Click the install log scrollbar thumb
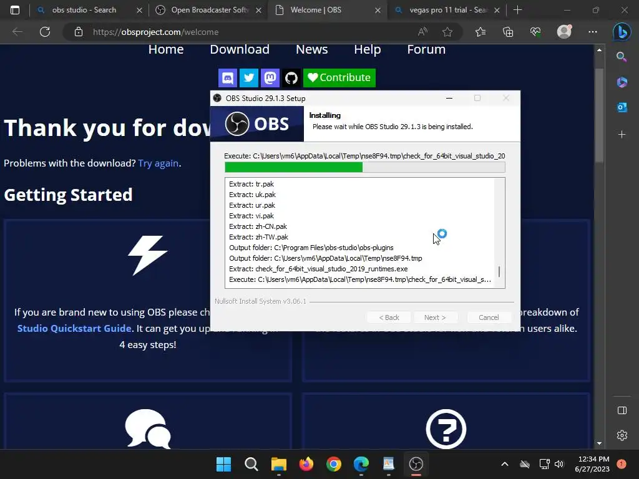639x479 pixels. click(499, 272)
